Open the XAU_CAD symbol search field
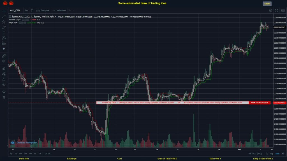This screenshot has width=287, height=161. 15,10
